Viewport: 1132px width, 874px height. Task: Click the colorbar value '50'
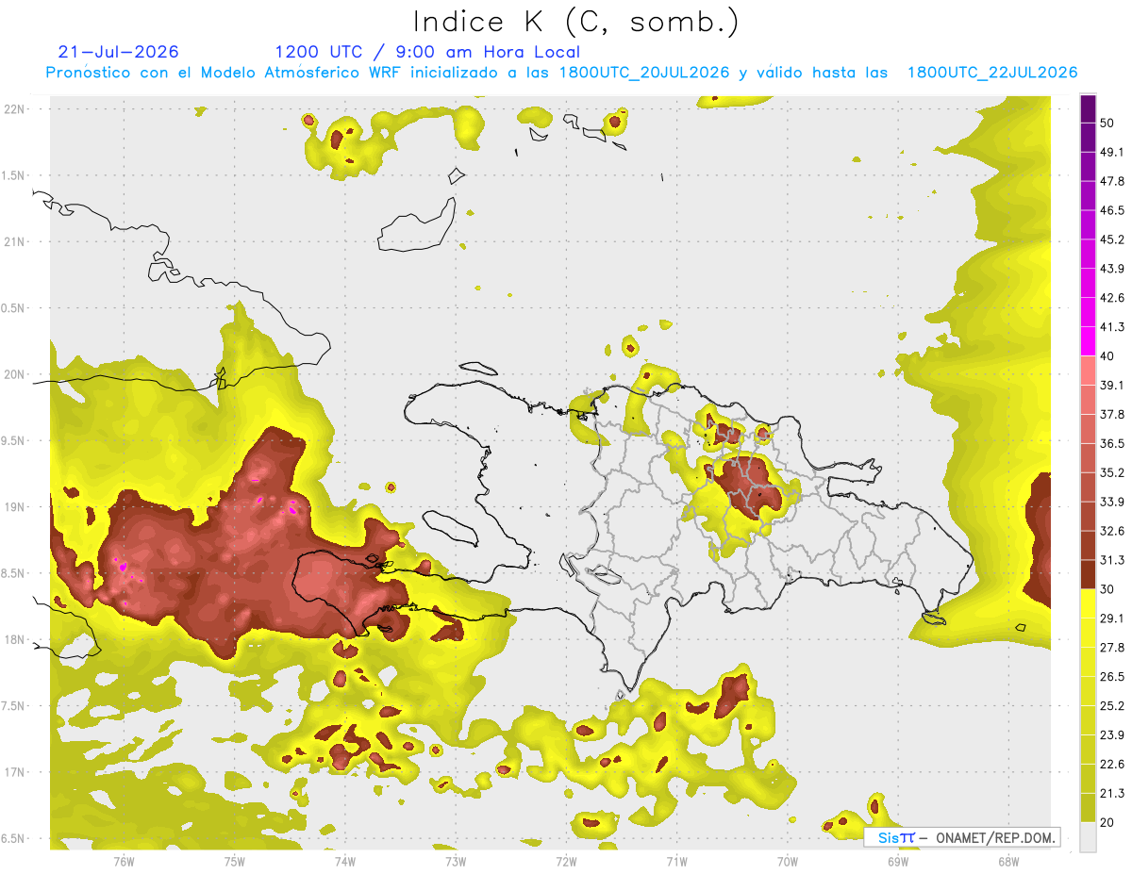click(1108, 123)
